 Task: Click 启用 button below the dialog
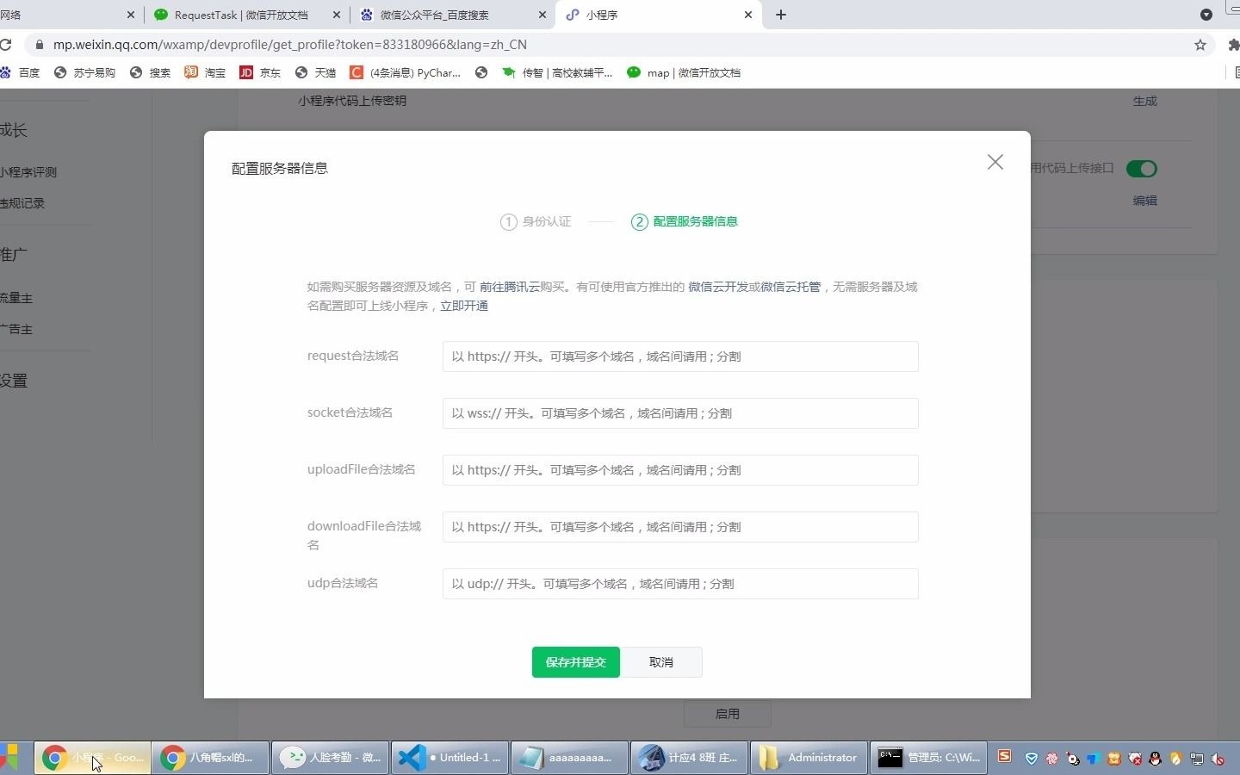pyautogui.click(x=728, y=714)
